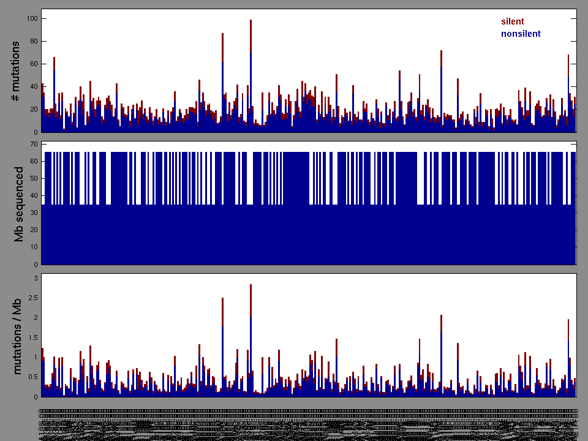Click the sample name labels below the bottom chart

coord(306,423)
